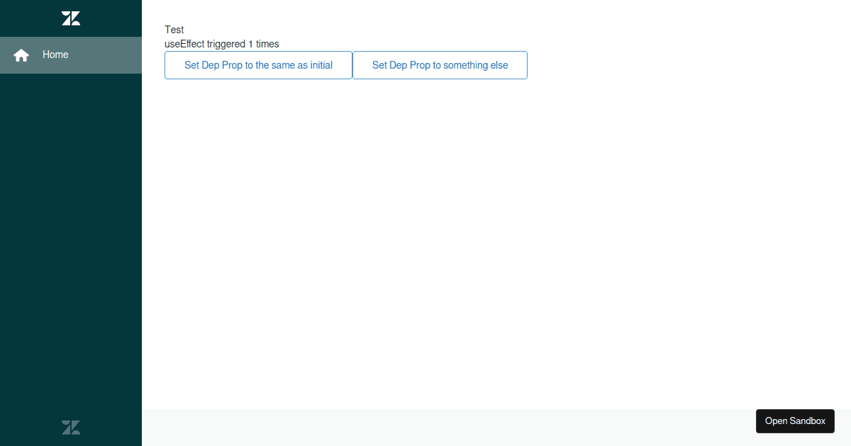The height and width of the screenshot is (446, 851).
Task: Click the word 'Sandbox' on the black button
Action: [808, 421]
